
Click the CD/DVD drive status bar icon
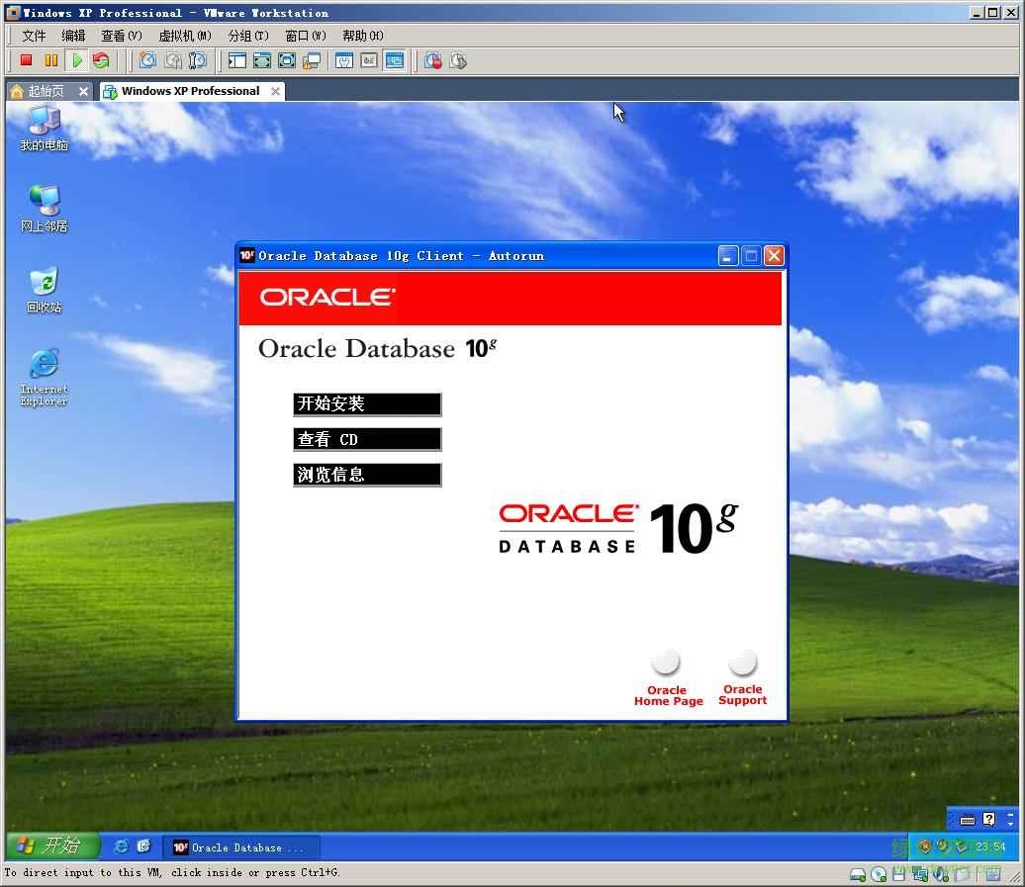(x=880, y=874)
